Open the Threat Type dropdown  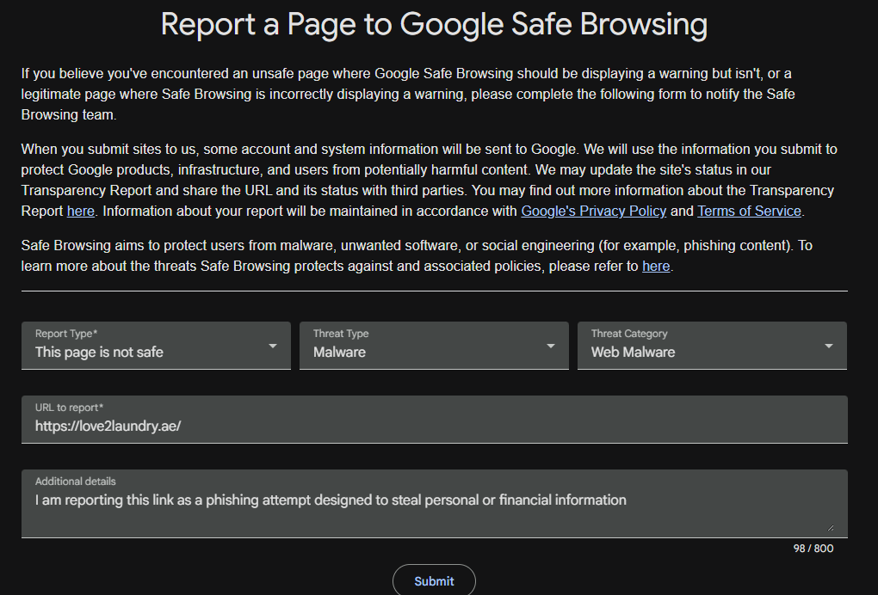coord(434,346)
